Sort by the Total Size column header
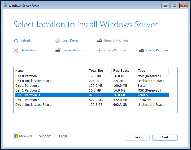 [99, 70]
